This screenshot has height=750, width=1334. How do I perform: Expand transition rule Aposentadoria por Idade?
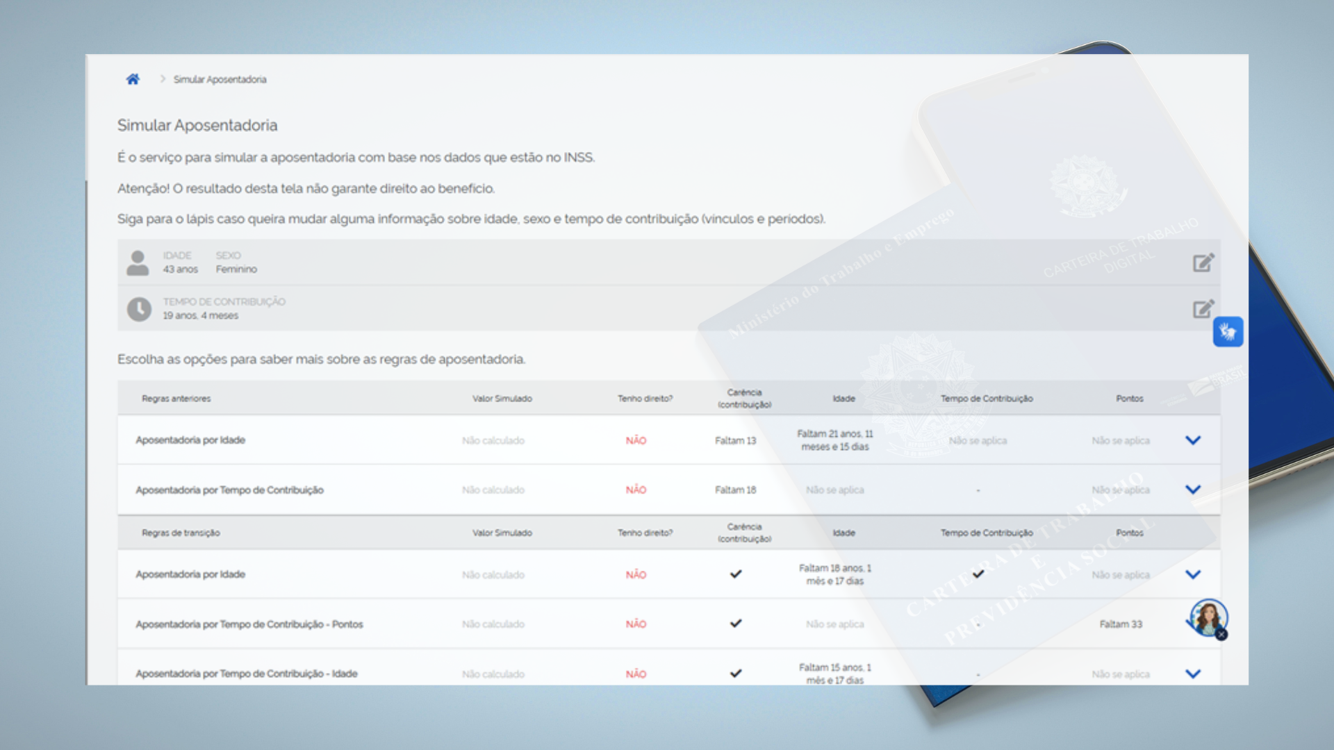pos(1193,574)
